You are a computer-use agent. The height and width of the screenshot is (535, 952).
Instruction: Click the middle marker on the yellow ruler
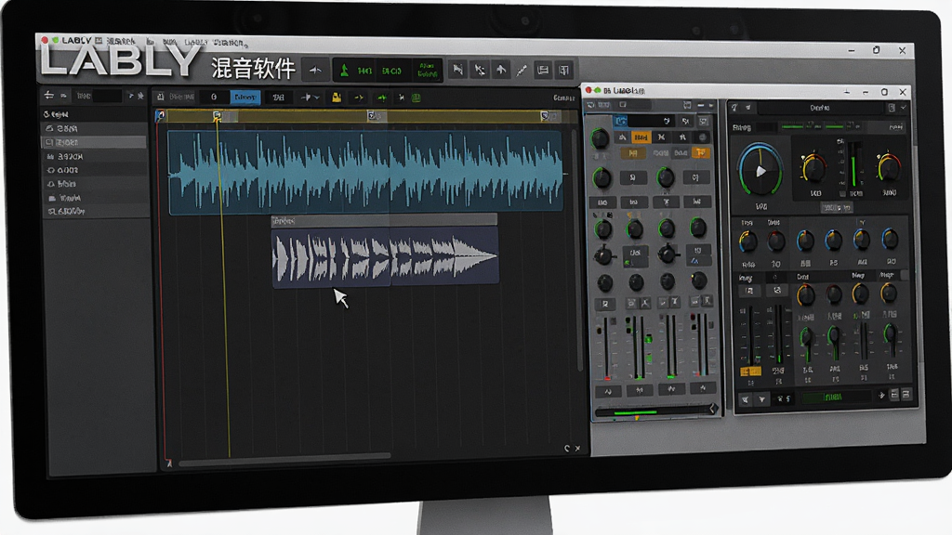[373, 115]
